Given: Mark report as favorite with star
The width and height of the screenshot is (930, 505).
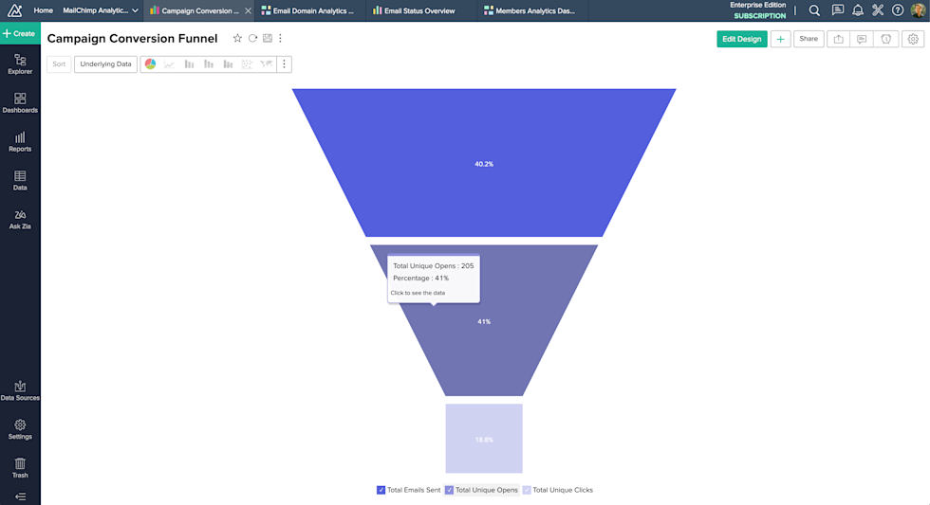Looking at the screenshot, I should pyautogui.click(x=237, y=38).
